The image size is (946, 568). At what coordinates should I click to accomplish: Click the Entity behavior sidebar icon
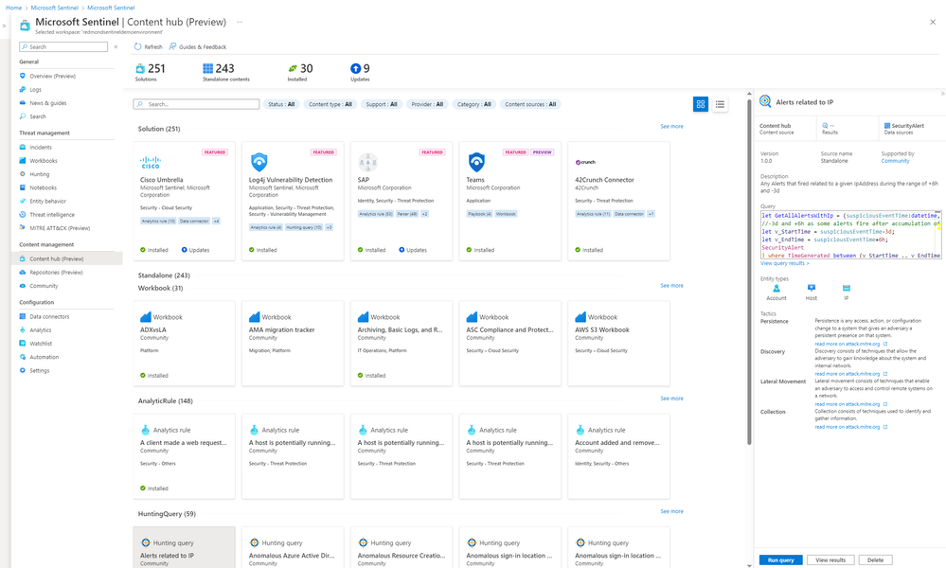point(23,201)
